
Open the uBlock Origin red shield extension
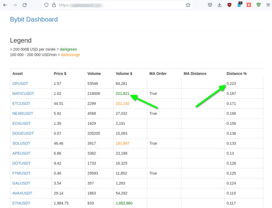point(229,5)
